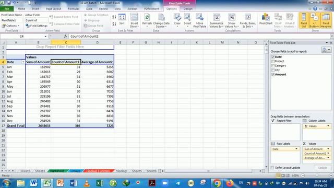
Task: Click the horizontal scrollbar
Action: pos(208,171)
